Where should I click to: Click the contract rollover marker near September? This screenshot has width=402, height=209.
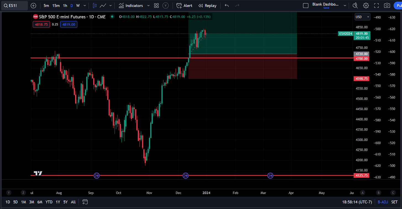[x=97, y=175]
